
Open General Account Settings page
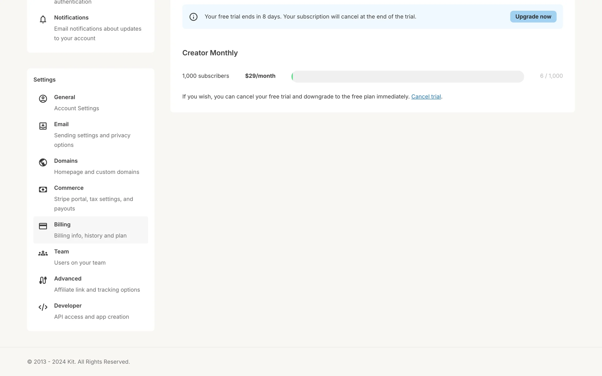(76, 102)
